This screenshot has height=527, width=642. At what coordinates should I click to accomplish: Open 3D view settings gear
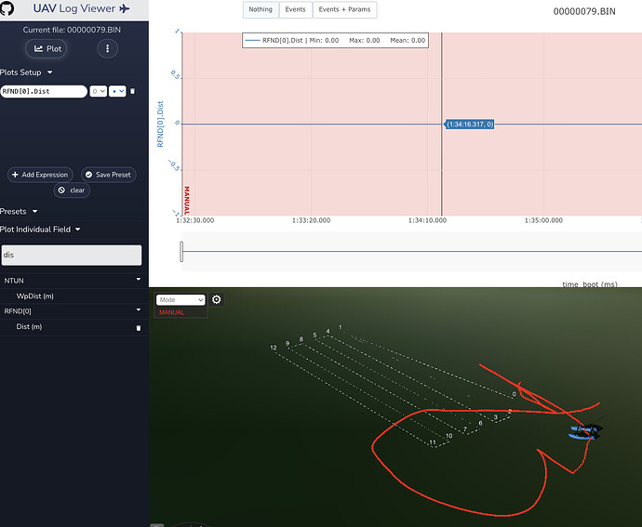217,299
